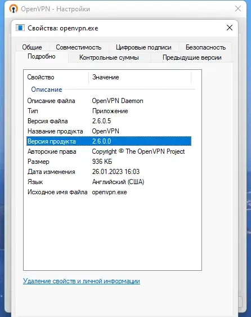Click the size value 936 КБ
Screen dimensions: 251x317
click(x=102, y=162)
